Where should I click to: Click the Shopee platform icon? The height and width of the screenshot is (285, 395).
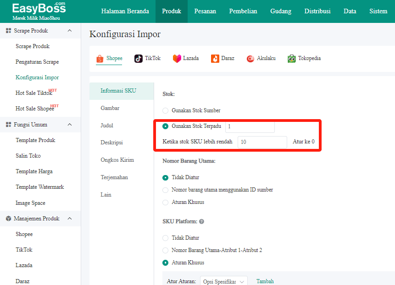click(100, 59)
